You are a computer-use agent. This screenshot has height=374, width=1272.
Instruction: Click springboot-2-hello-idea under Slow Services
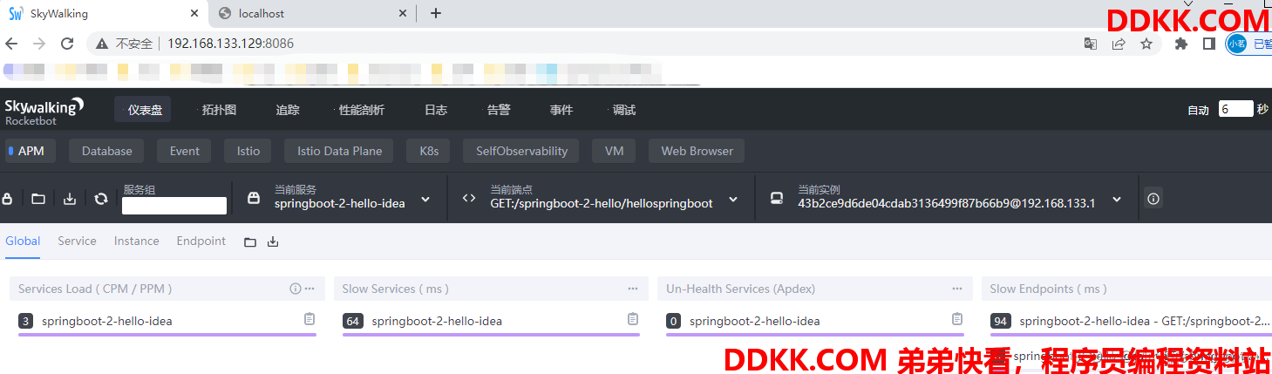(437, 321)
